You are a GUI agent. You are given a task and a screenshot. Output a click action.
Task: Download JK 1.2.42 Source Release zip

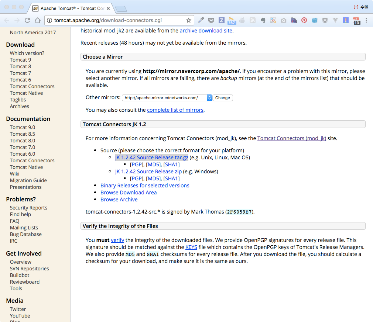(149, 172)
